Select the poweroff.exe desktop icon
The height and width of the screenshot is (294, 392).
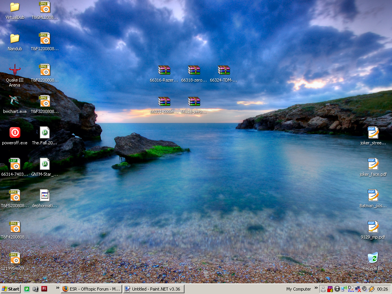point(15,133)
